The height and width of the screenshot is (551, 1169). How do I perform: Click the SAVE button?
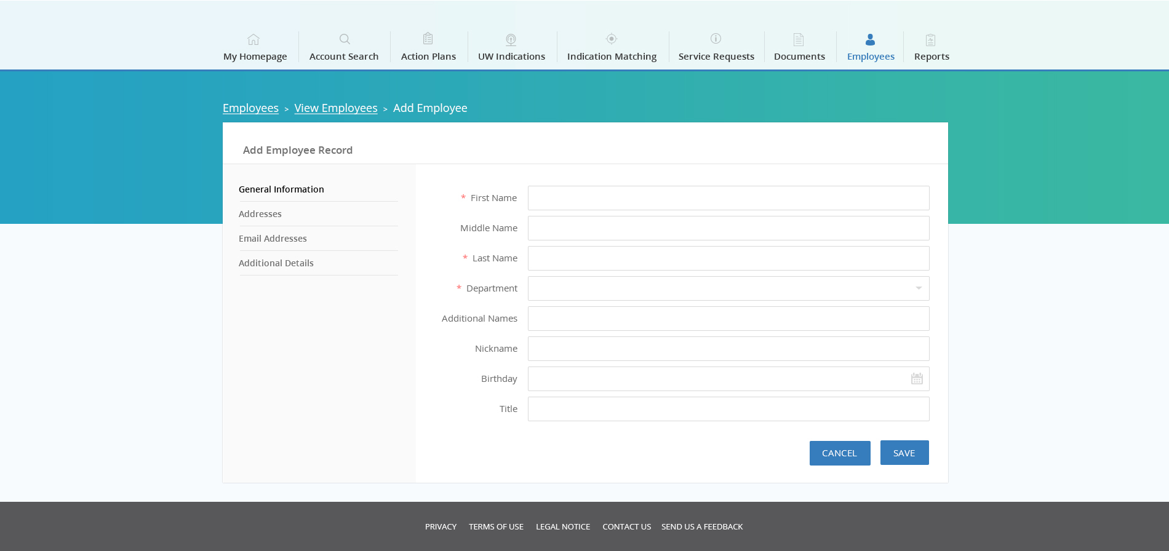coord(904,453)
